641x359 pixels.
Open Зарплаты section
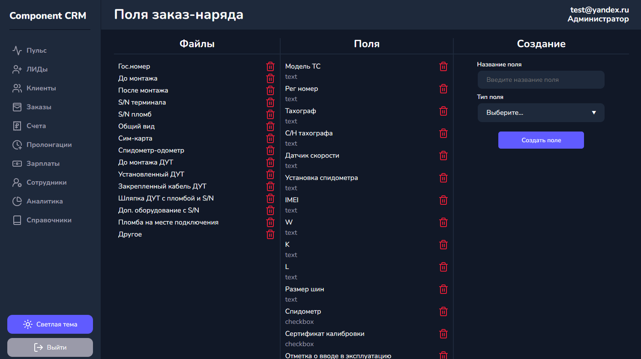[36, 164]
